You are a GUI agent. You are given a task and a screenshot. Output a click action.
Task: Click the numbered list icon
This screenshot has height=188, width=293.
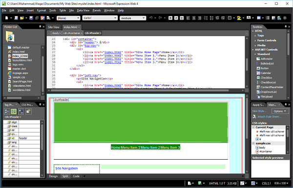[x=206, y=18]
